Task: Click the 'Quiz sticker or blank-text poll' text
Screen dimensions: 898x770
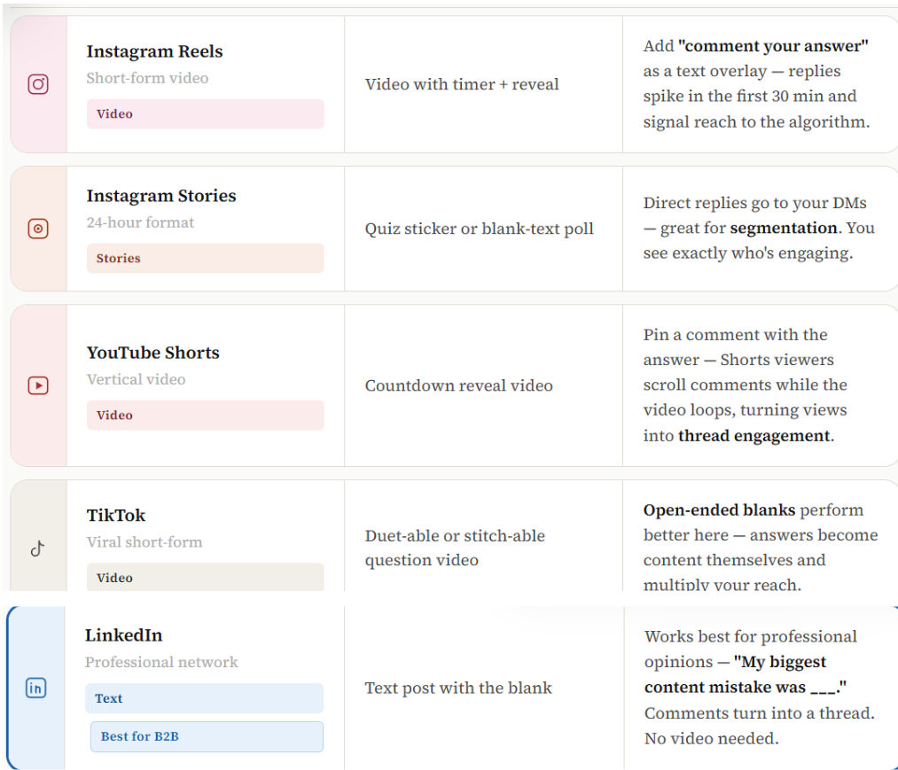Action: click(x=479, y=229)
